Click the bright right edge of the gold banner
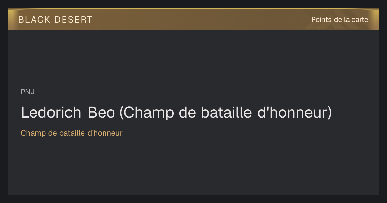Image resolution: width=387 pixels, height=203 pixels. (375, 19)
